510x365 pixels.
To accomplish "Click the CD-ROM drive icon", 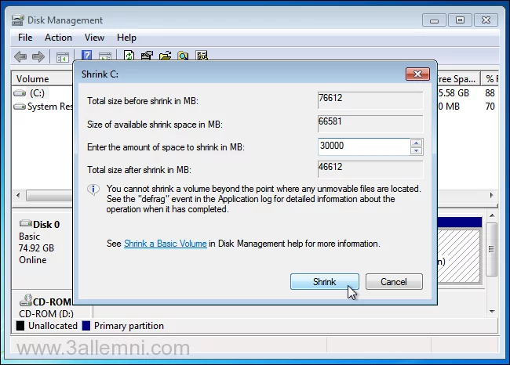I will tap(26, 300).
